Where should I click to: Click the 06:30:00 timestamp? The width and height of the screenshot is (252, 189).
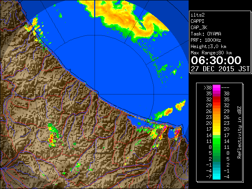click(x=216, y=60)
